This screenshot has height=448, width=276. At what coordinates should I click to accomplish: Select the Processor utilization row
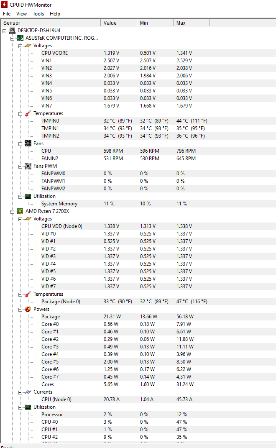coord(158,415)
